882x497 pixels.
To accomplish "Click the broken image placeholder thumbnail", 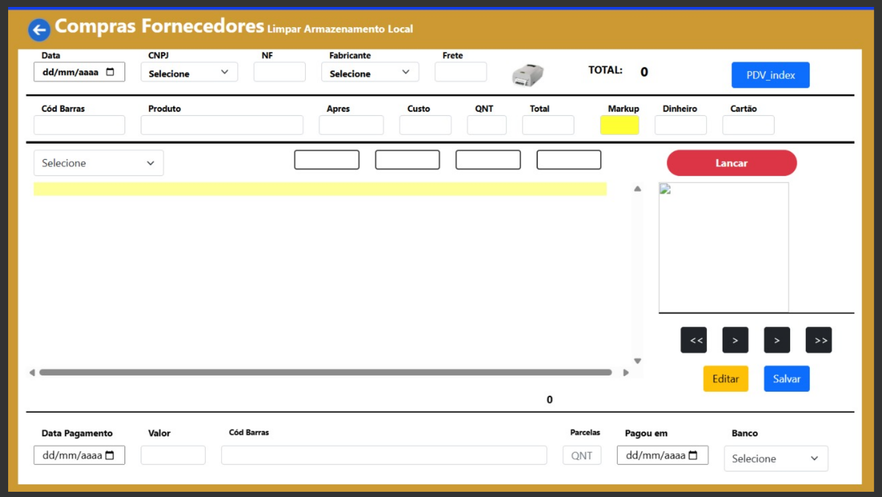I will tap(665, 189).
